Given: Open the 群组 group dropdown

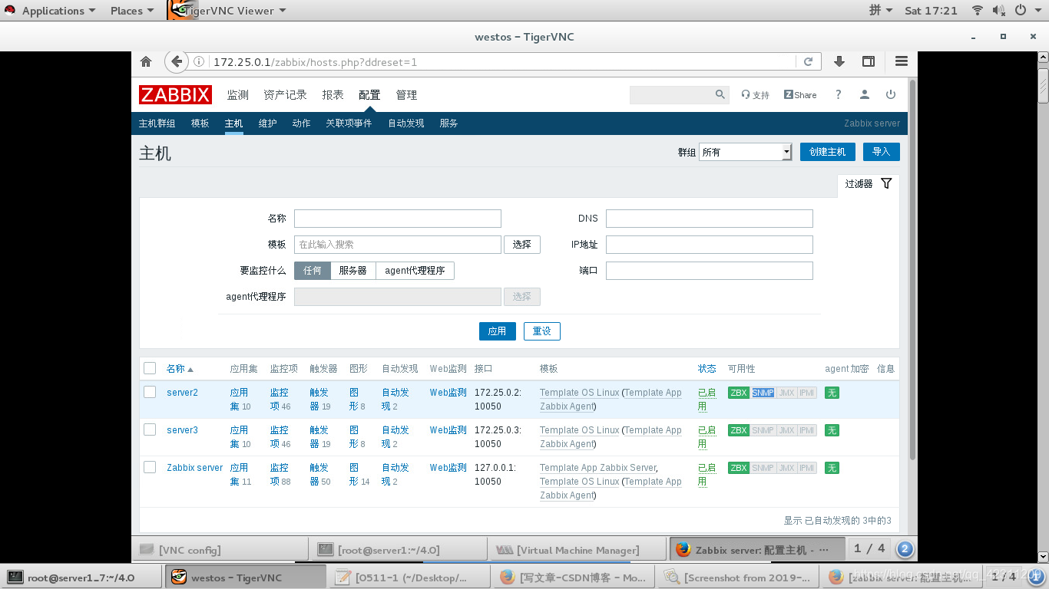Looking at the screenshot, I should [745, 152].
